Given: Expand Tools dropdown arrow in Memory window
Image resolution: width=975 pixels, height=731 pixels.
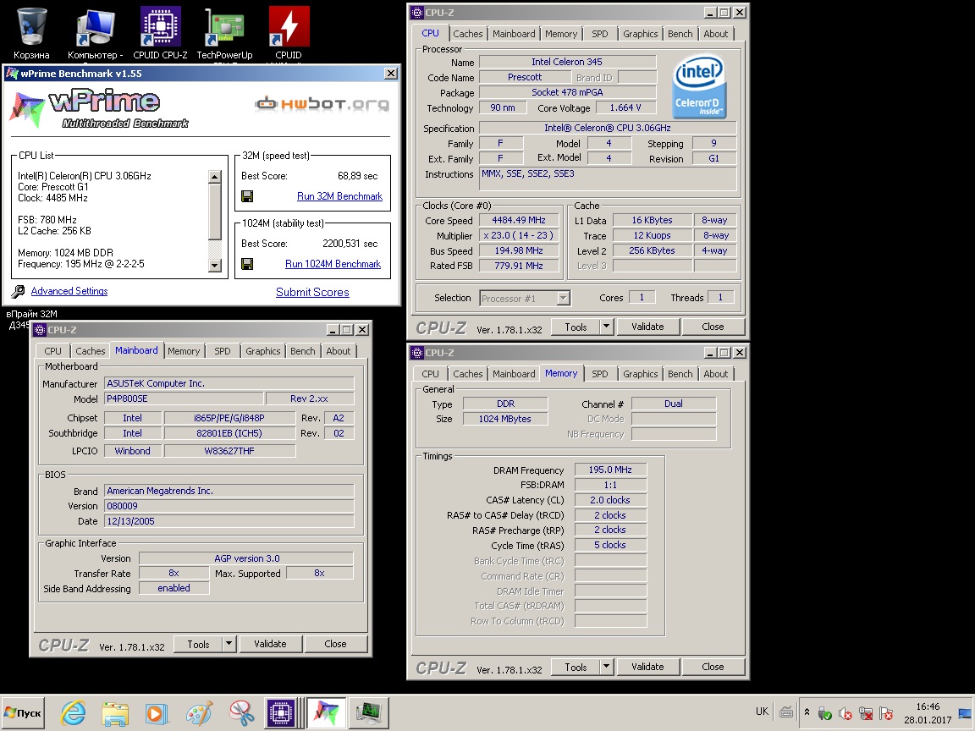Looking at the screenshot, I should (606, 667).
